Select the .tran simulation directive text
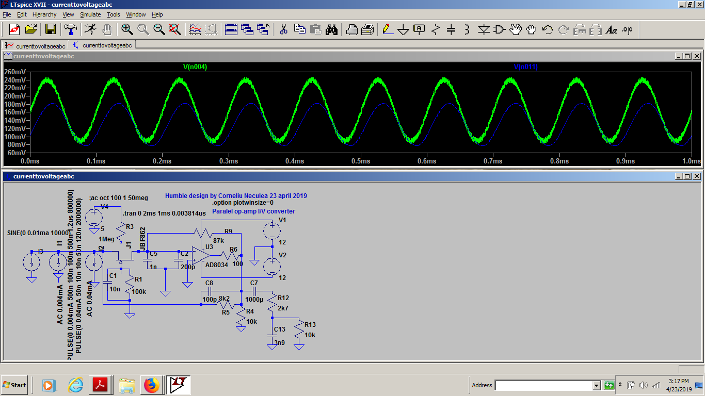This screenshot has height=396, width=705. [x=164, y=212]
